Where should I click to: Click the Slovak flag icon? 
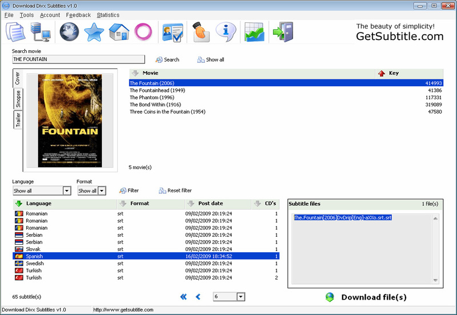pos(19,249)
